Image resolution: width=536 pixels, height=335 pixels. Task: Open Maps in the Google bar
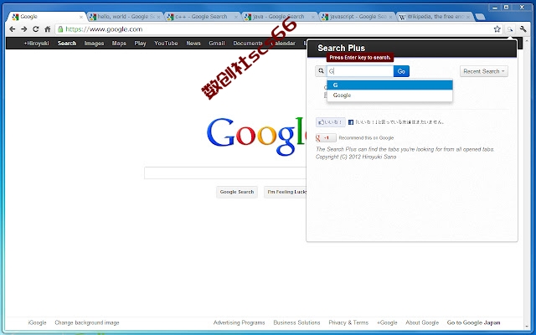(119, 43)
